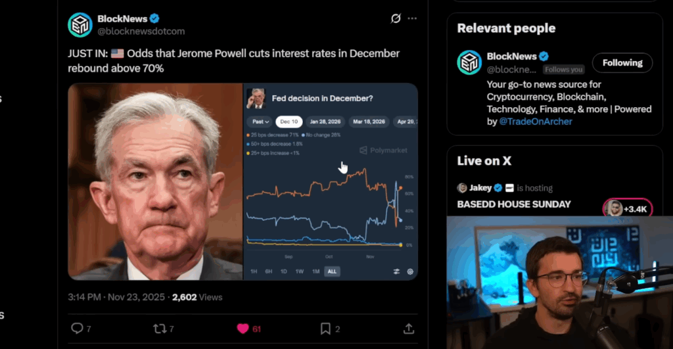Expand the Past dropdown in chart

(260, 122)
